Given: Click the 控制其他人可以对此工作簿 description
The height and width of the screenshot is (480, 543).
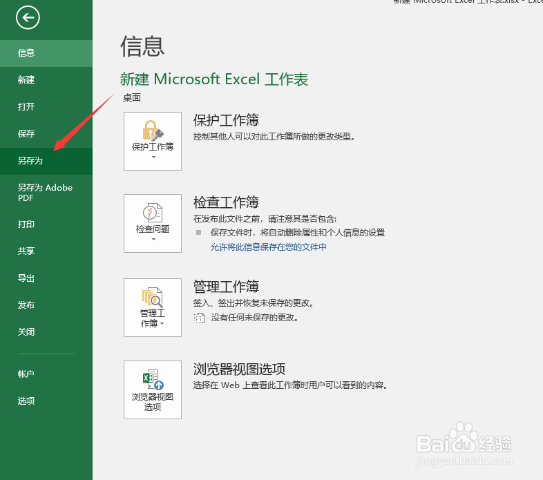Looking at the screenshot, I should tap(274, 137).
